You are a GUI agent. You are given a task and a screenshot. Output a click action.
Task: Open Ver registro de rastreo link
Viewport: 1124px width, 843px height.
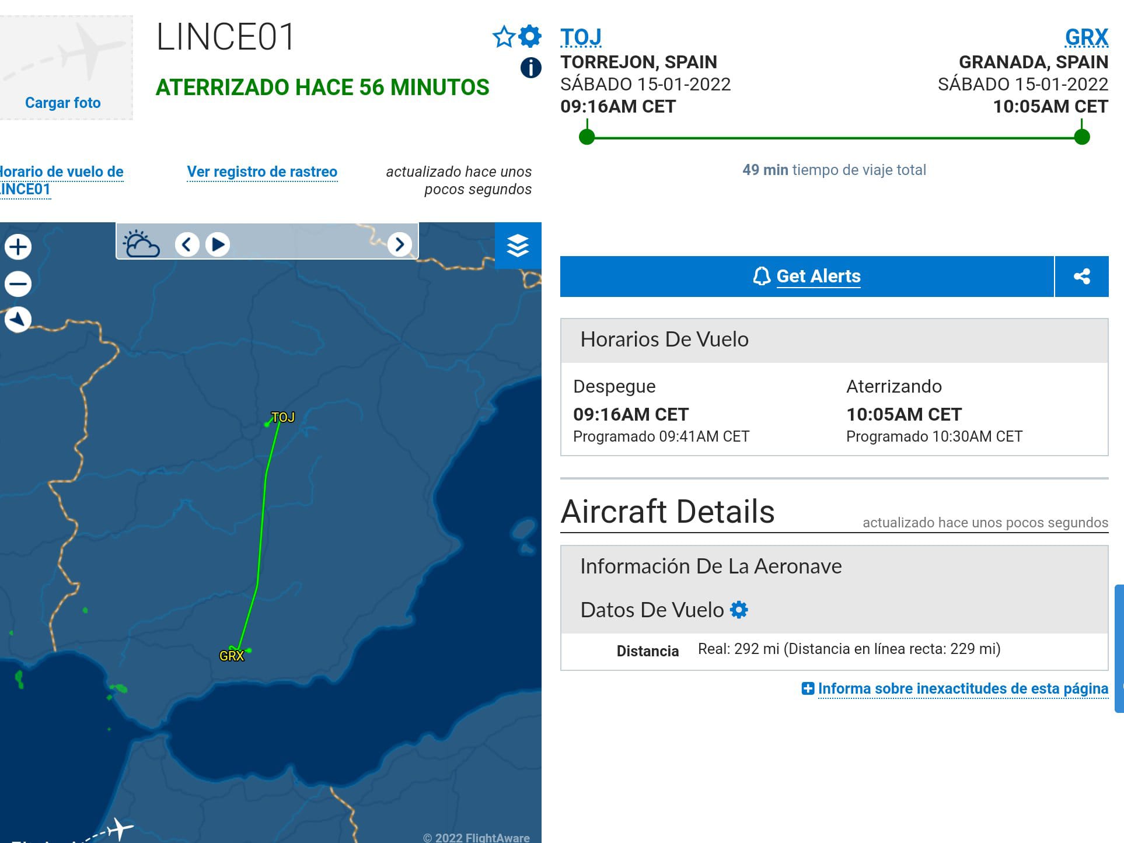262,172
